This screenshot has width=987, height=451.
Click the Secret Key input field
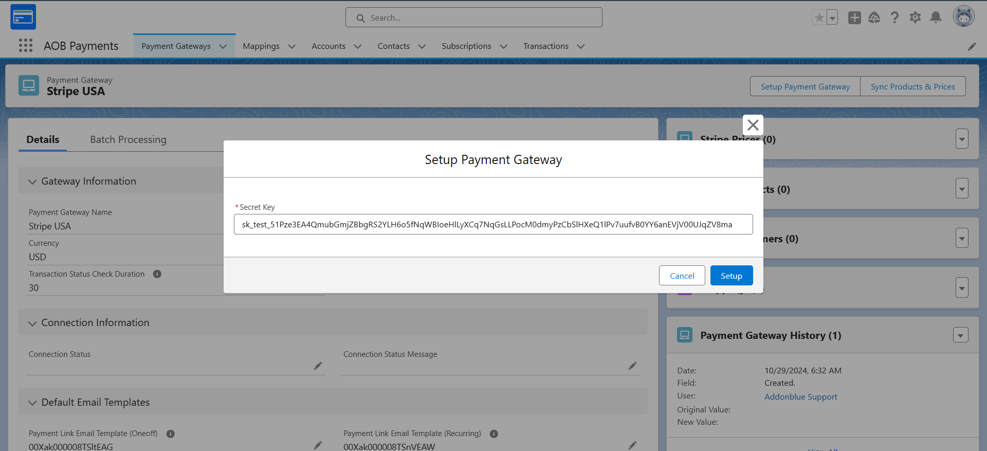[493, 224]
